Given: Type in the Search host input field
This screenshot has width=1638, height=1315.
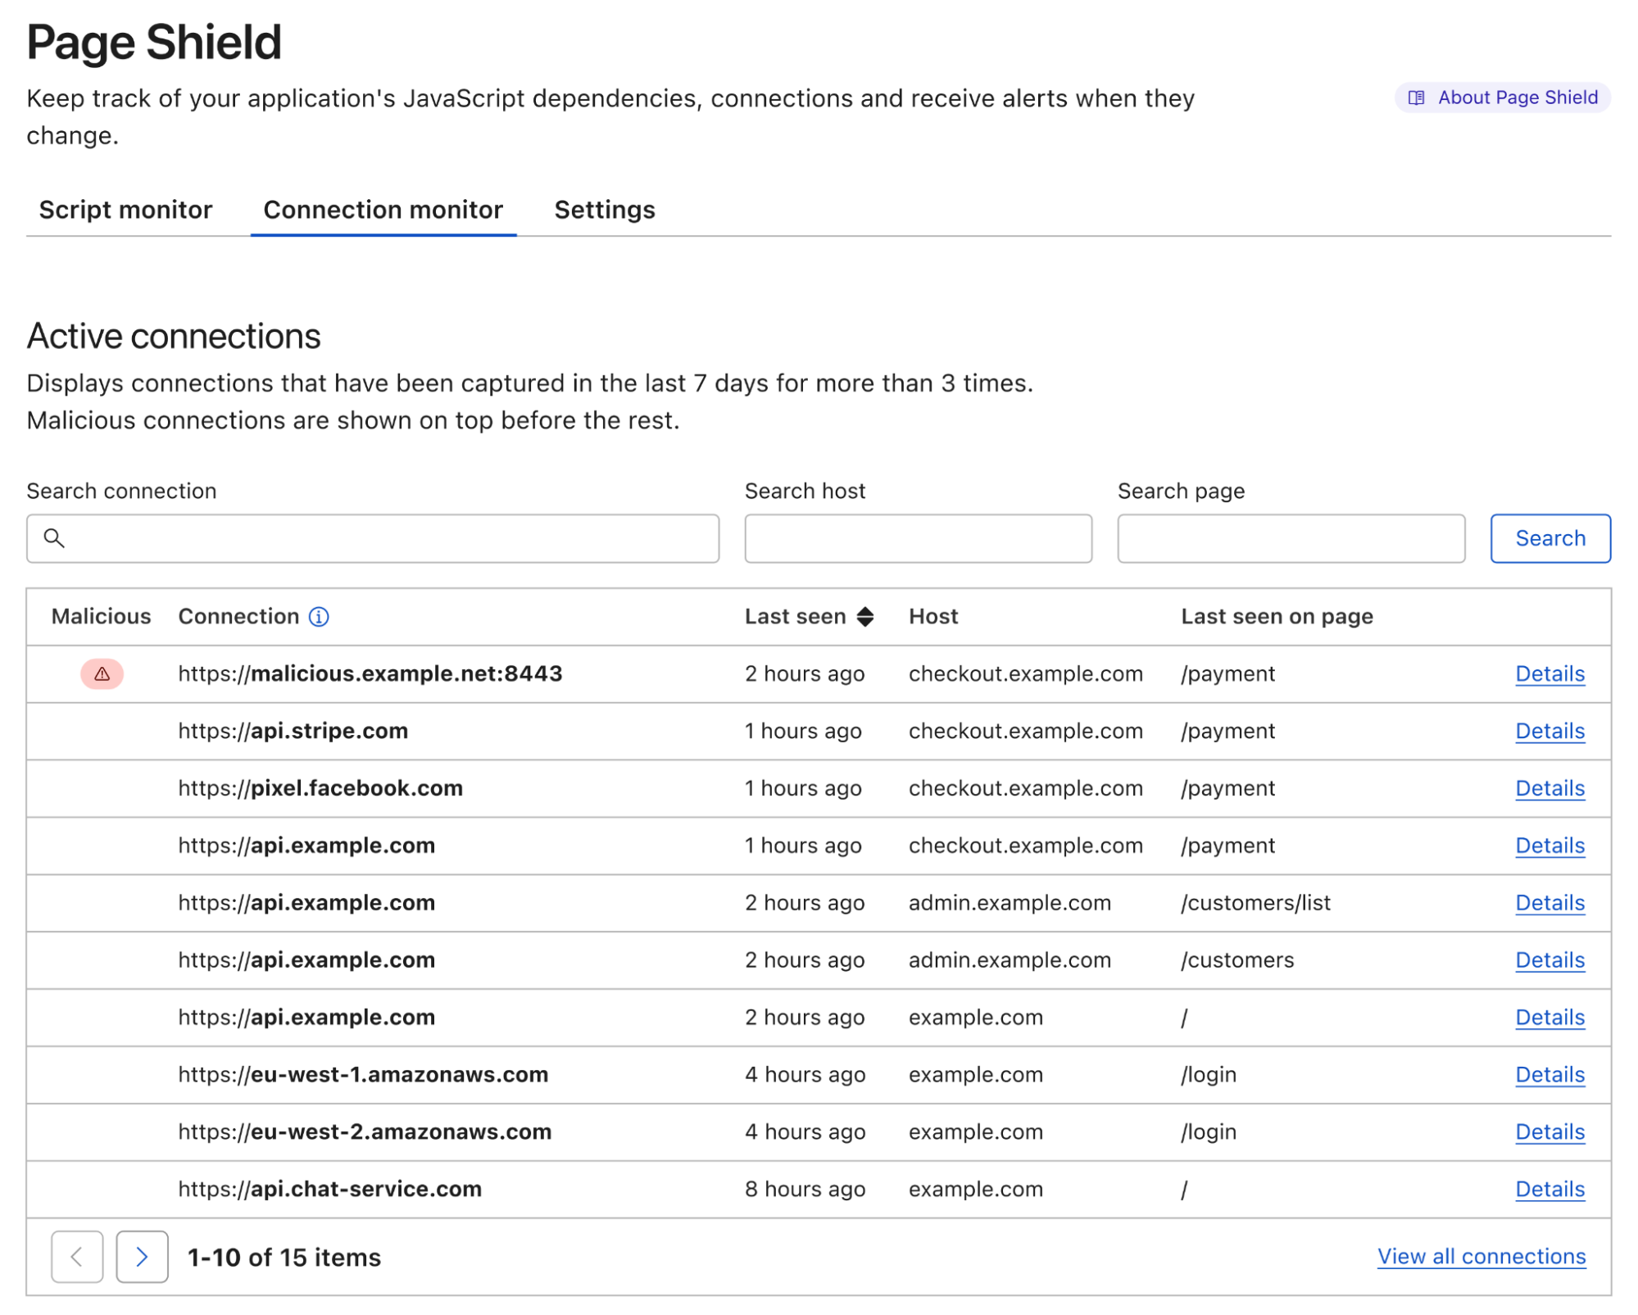Looking at the screenshot, I should (922, 537).
